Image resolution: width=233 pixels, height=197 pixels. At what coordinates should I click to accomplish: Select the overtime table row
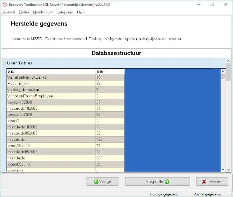(x=66, y=170)
